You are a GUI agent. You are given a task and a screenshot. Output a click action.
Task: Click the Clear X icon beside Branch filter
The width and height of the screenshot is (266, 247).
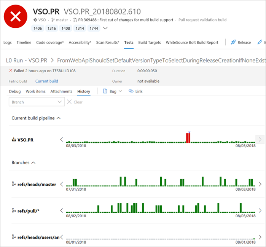coord(69,102)
